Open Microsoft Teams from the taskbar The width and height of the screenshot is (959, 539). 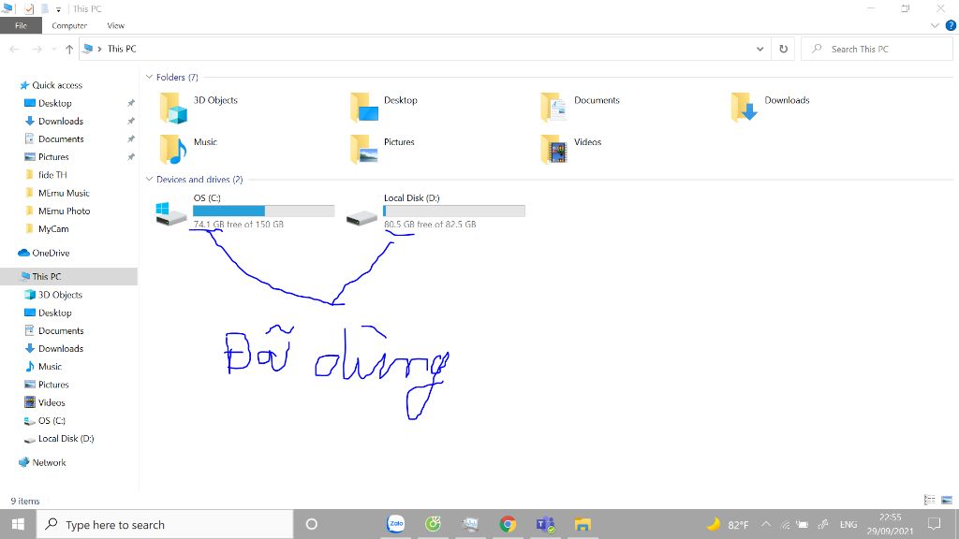[546, 524]
